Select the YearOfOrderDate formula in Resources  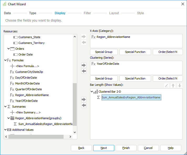pos(26,101)
